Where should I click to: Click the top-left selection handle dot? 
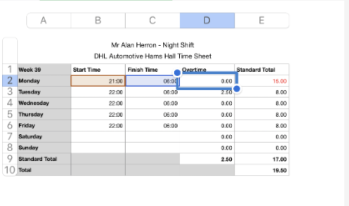(x=177, y=73)
